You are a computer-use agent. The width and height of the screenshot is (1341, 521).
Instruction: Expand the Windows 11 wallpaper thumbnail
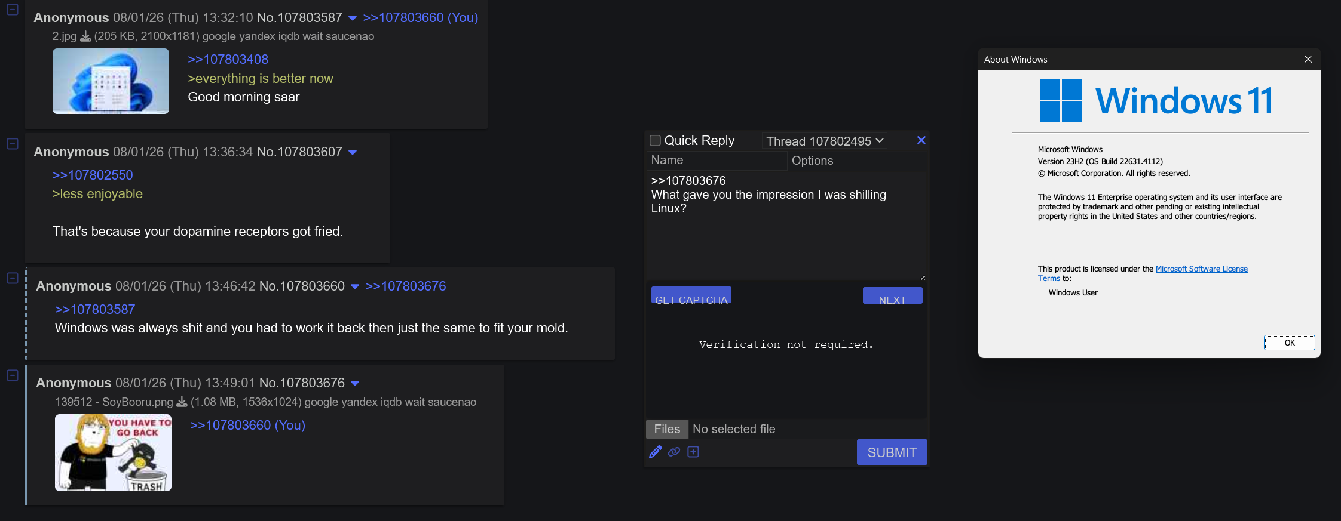click(111, 81)
